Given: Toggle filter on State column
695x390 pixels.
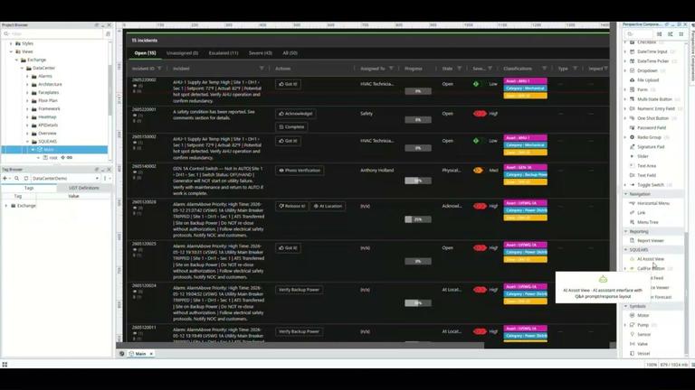Looking at the screenshot, I should 459,69.
